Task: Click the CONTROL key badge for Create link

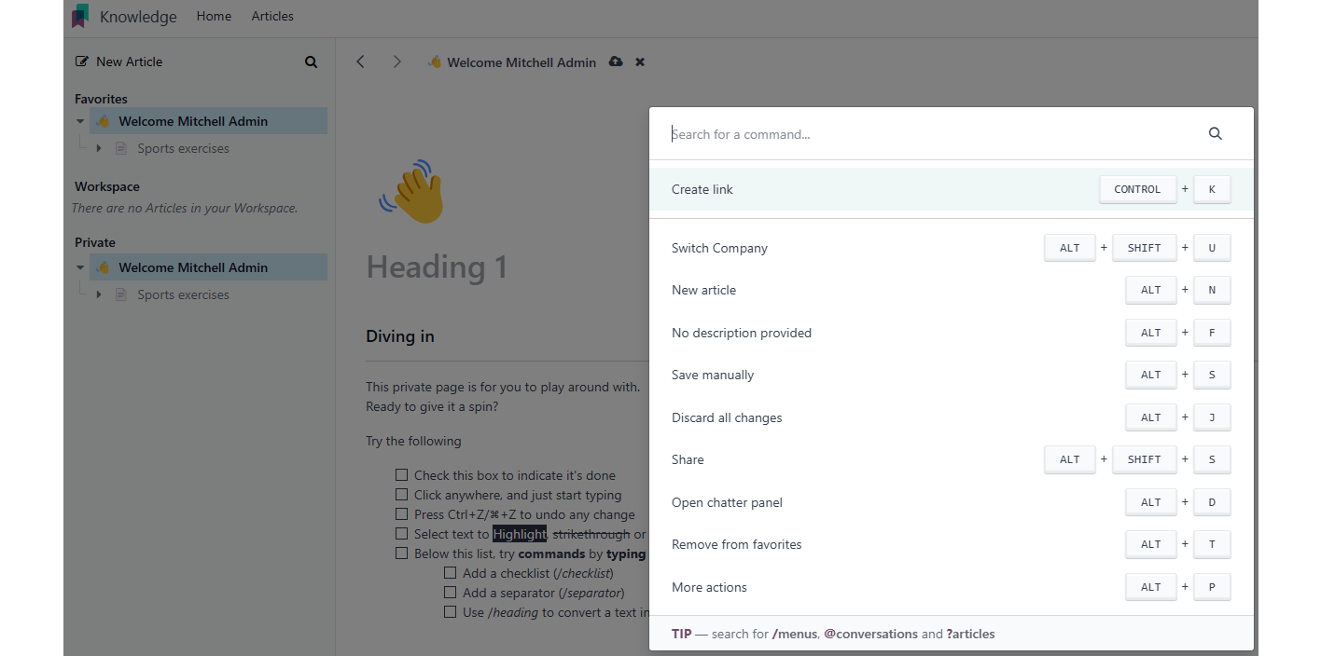Action: coord(1137,189)
